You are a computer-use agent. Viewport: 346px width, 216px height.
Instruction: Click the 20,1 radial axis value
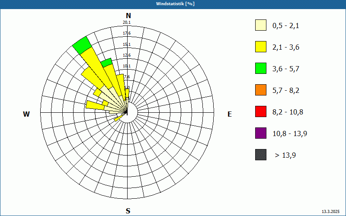tap(127, 22)
